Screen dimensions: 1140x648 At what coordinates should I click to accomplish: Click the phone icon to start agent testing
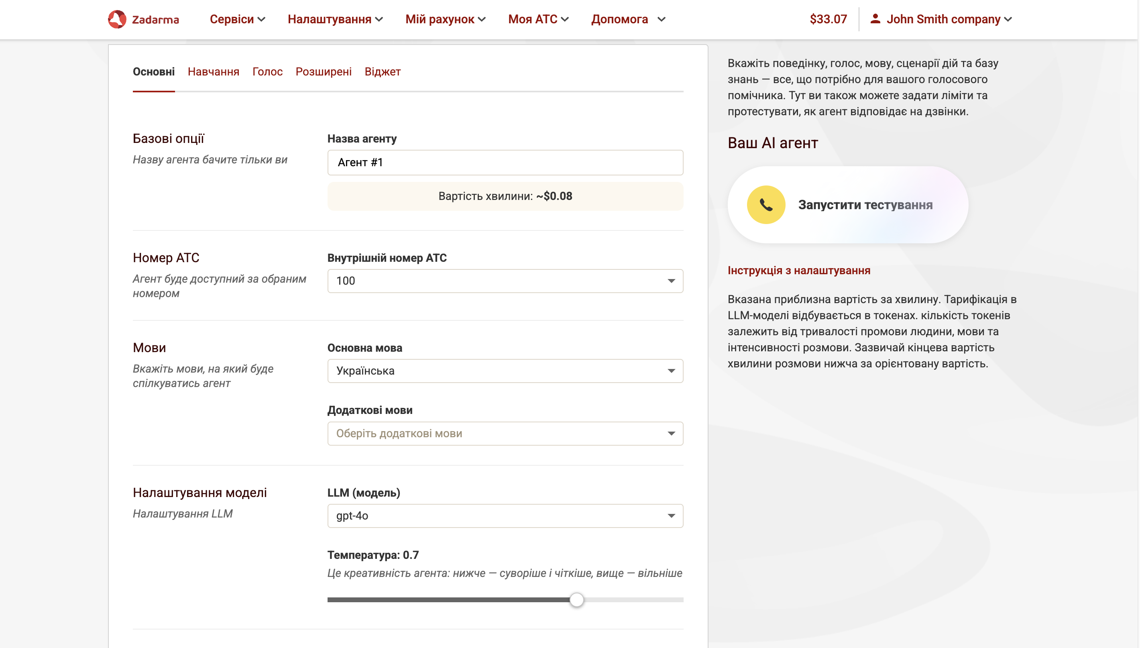click(766, 204)
